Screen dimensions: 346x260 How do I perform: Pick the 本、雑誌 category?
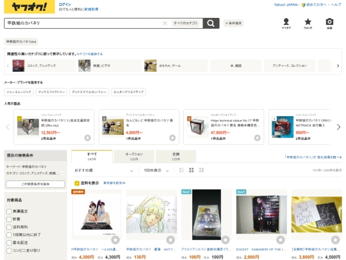(x=236, y=65)
